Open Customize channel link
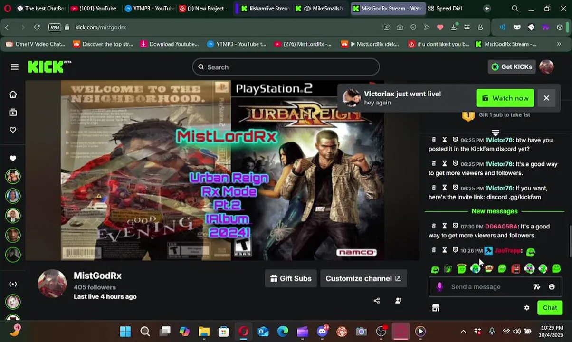This screenshot has height=342, width=572. coord(363,279)
